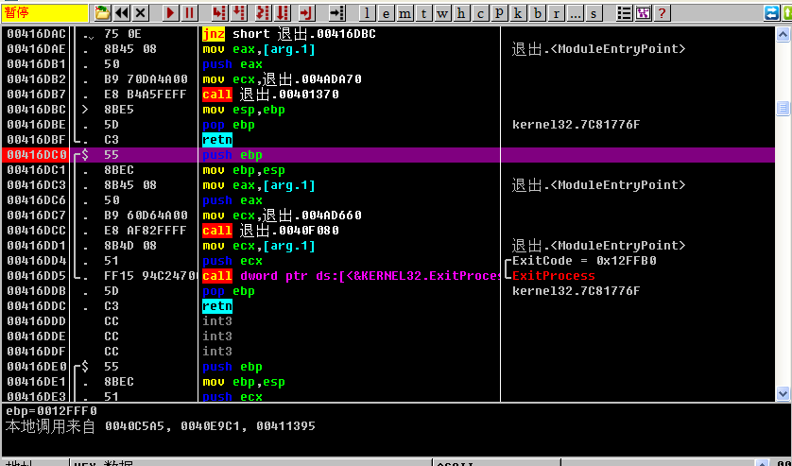The width and height of the screenshot is (792, 466).
Task: Click the Open file folder icon
Action: pyautogui.click(x=103, y=13)
